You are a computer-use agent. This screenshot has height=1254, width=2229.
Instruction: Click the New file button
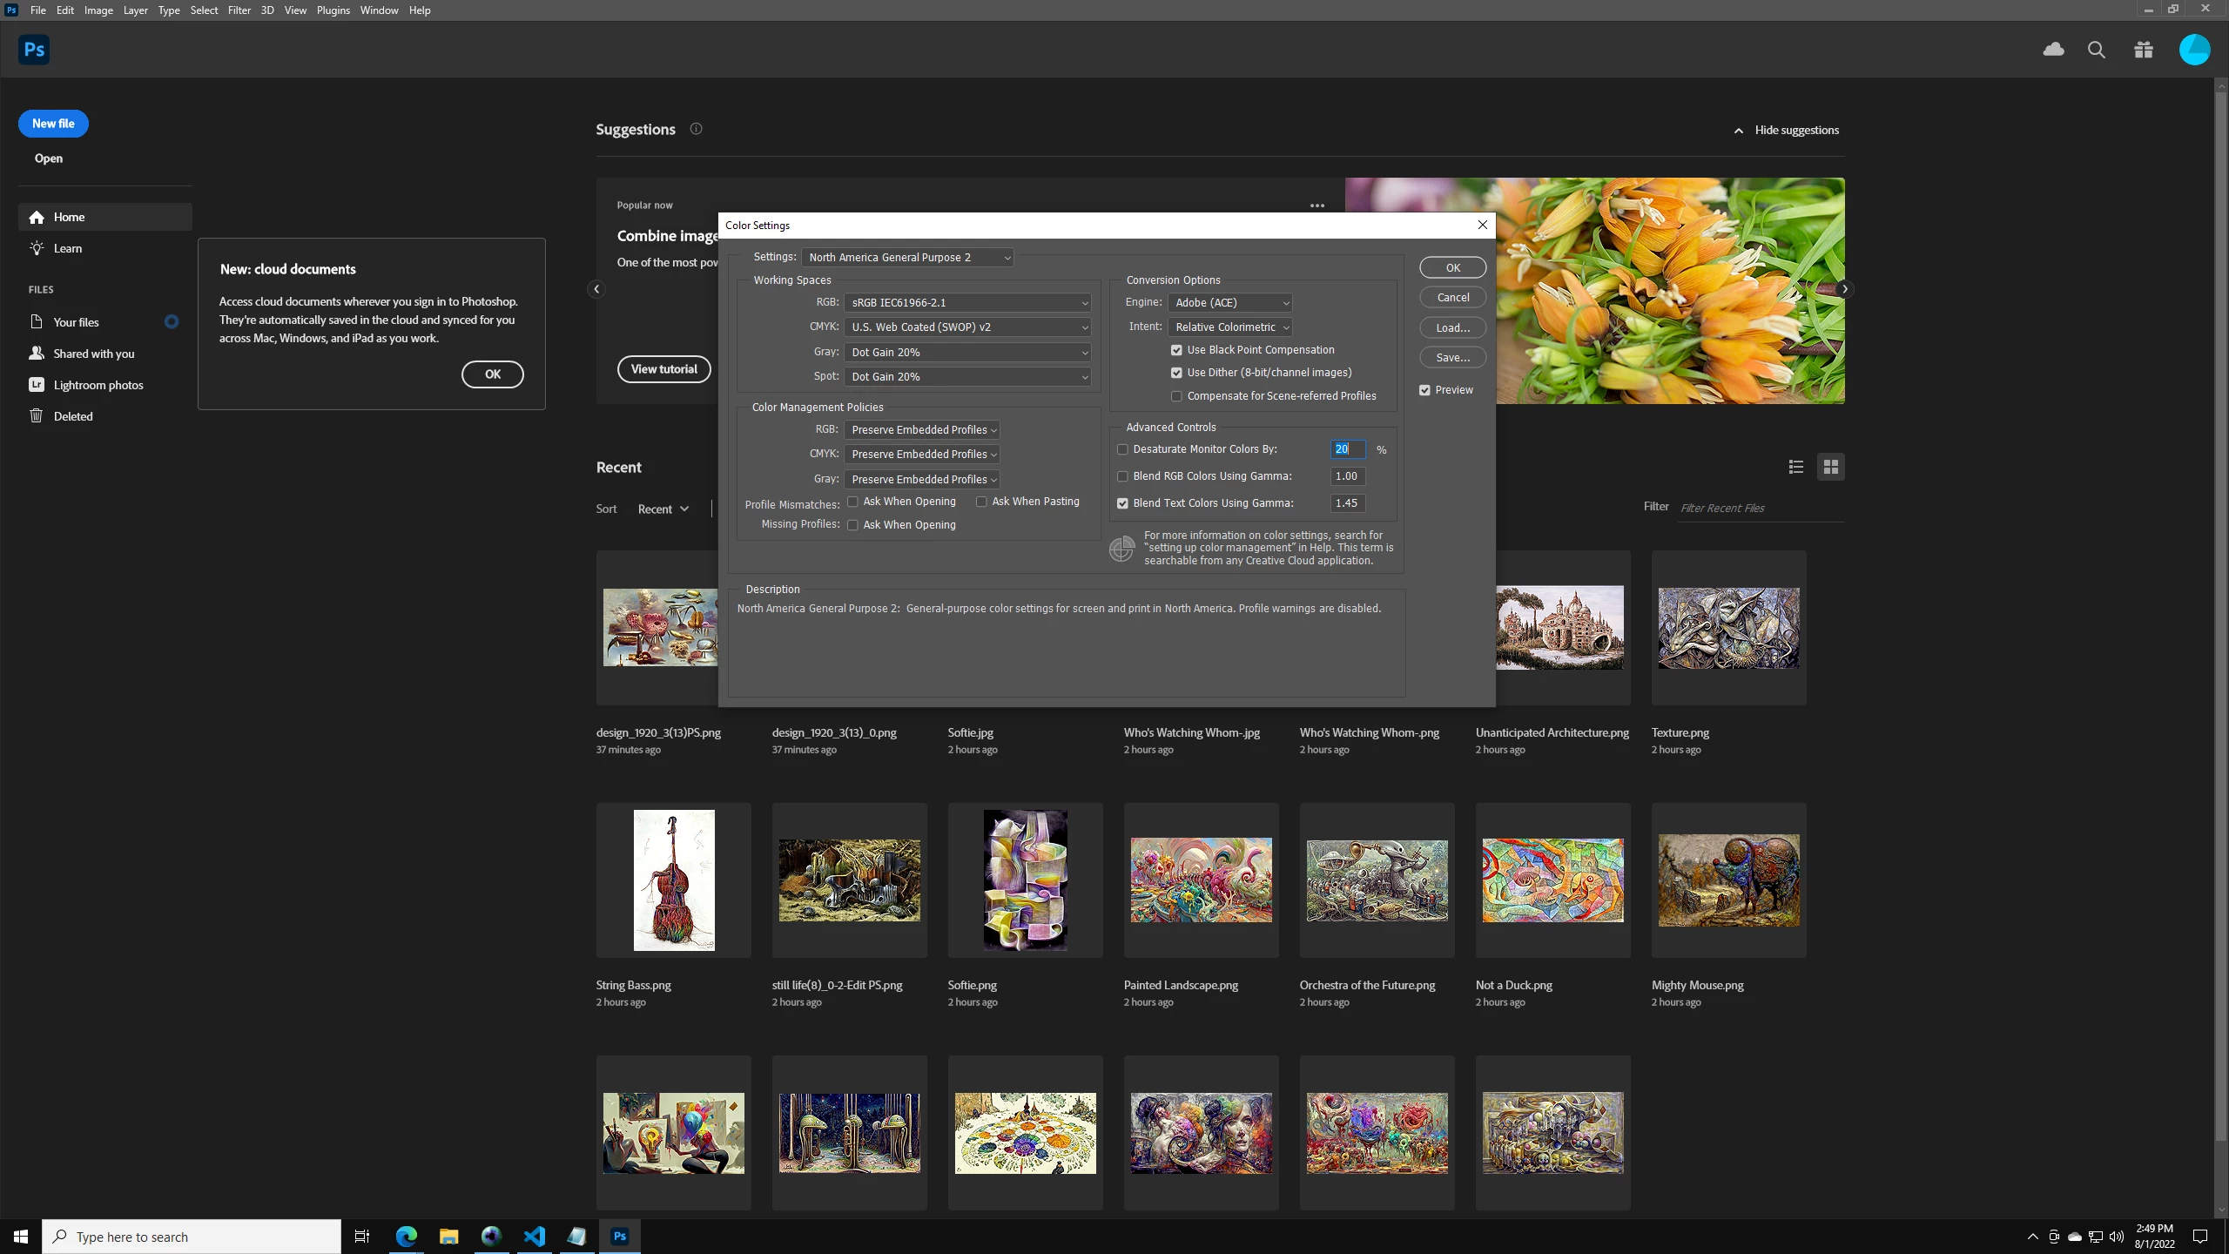point(53,124)
